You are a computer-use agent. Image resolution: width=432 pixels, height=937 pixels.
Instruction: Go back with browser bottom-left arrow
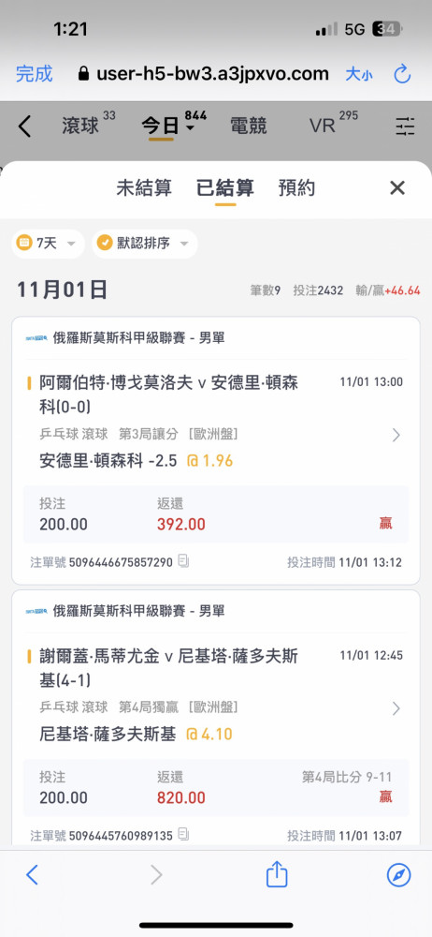[32, 875]
